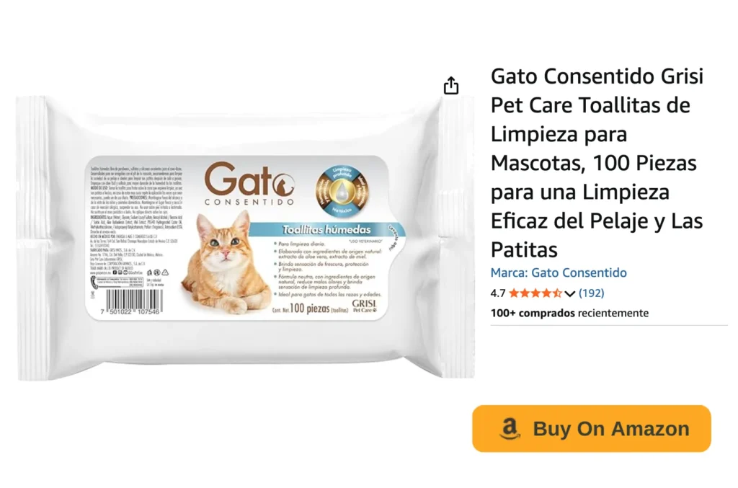
Task: Click the share icon above the product image
Action: [451, 86]
